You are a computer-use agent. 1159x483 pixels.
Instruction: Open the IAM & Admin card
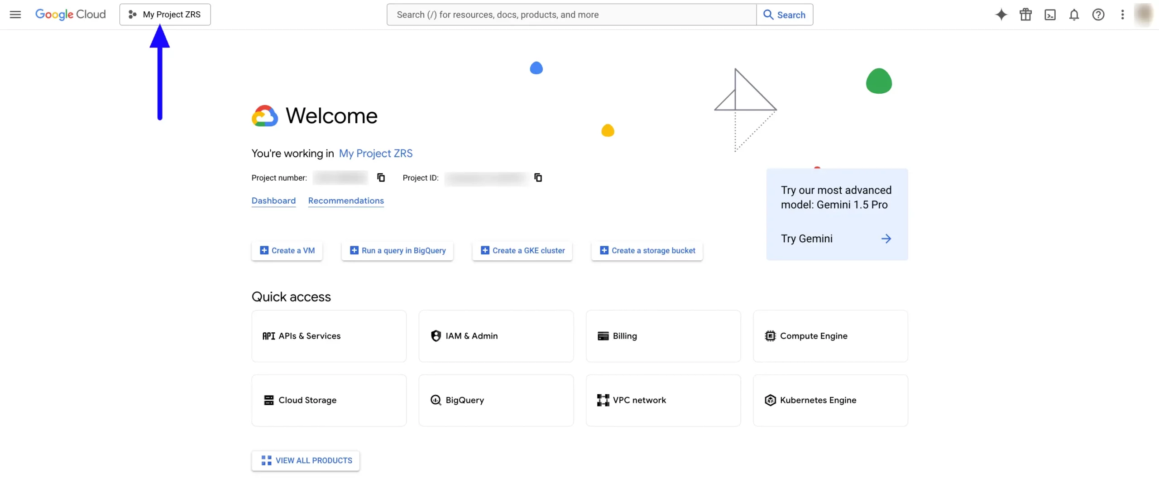pos(496,336)
